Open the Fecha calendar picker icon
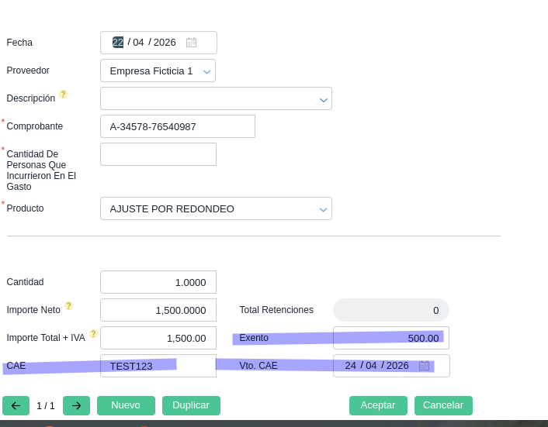This screenshot has width=548, height=427. tap(191, 43)
